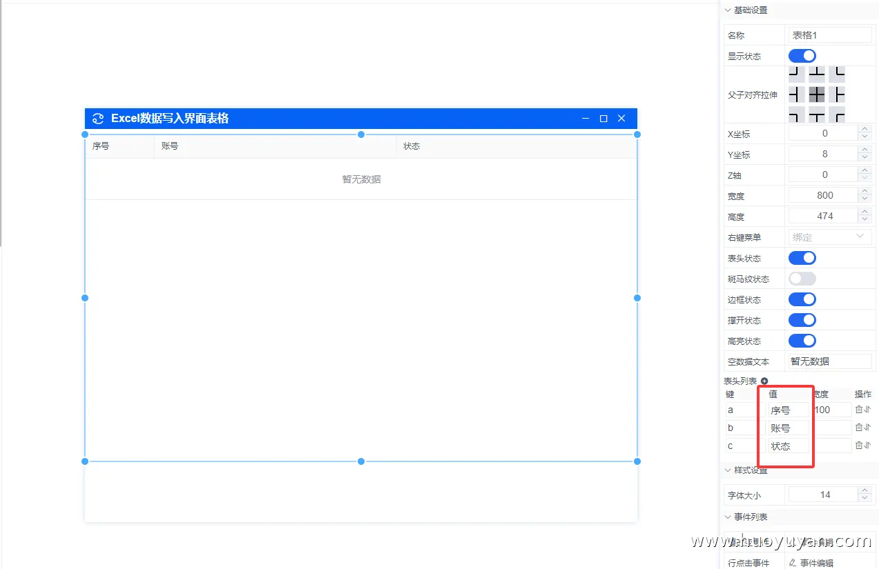
Task: Click the 宽度 field showing 800
Action: coord(824,195)
